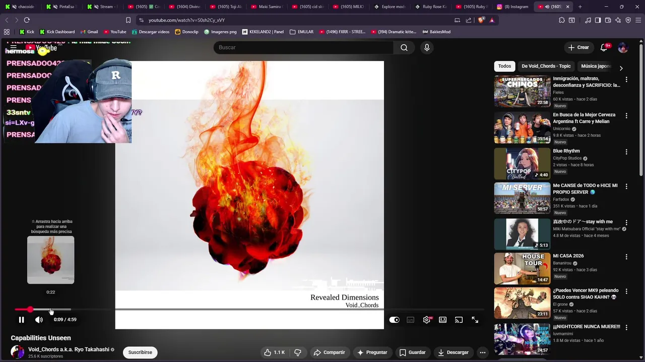Image resolution: width=645 pixels, height=362 pixels.
Task: Open the Me CANSE de TODO video title
Action: tap(585, 189)
